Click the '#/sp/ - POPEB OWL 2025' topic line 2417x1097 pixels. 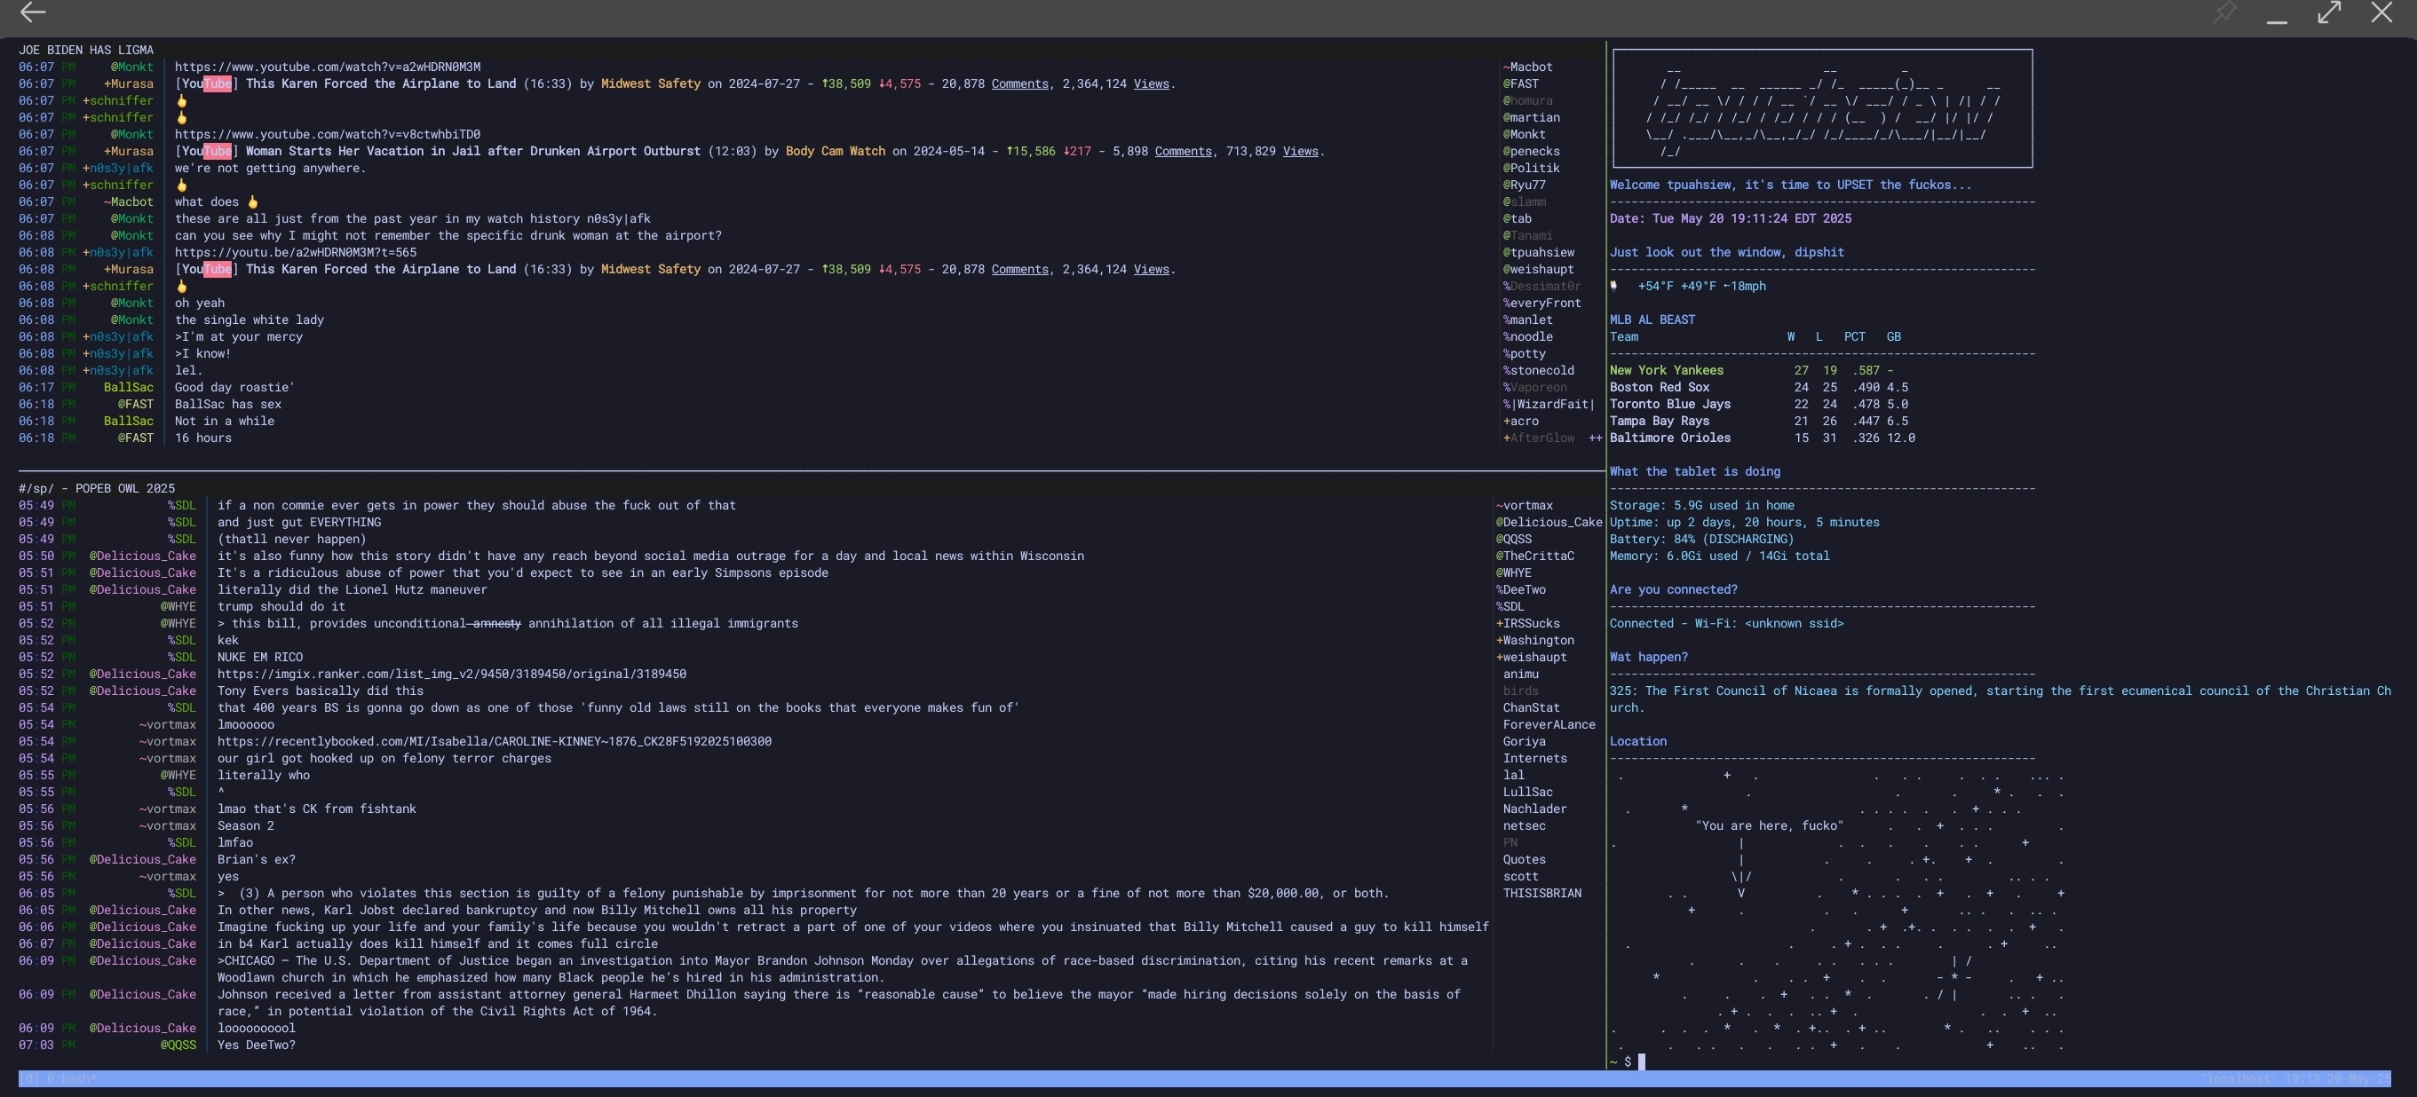tap(97, 488)
